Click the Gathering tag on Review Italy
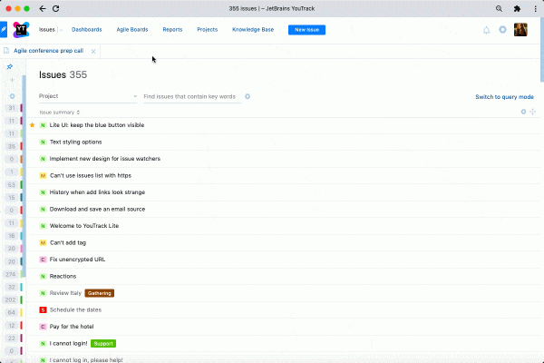 click(99, 293)
